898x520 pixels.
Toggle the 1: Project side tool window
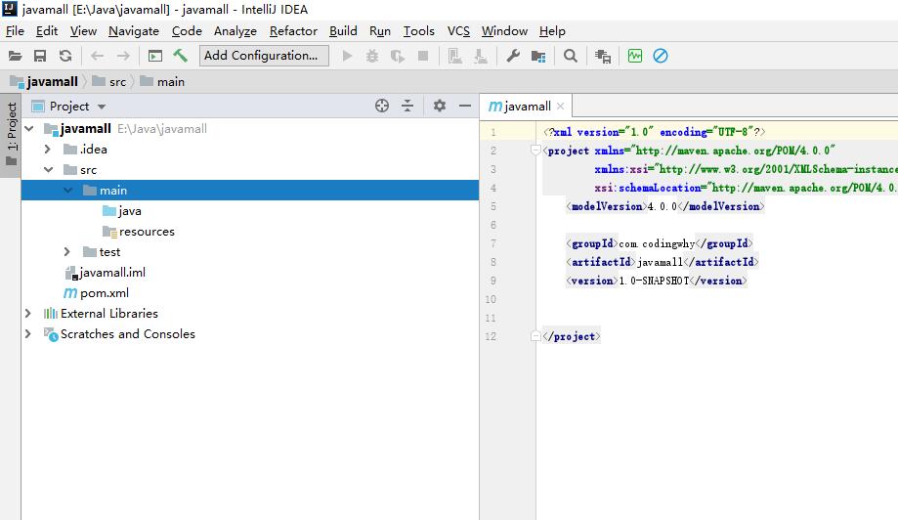point(11,128)
